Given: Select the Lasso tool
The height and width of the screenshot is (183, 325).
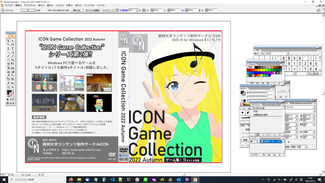Looking at the screenshot, I should 12,44.
